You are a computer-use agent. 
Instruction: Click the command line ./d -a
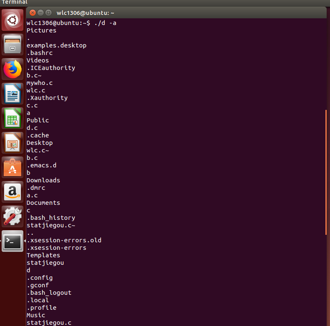[105, 23]
